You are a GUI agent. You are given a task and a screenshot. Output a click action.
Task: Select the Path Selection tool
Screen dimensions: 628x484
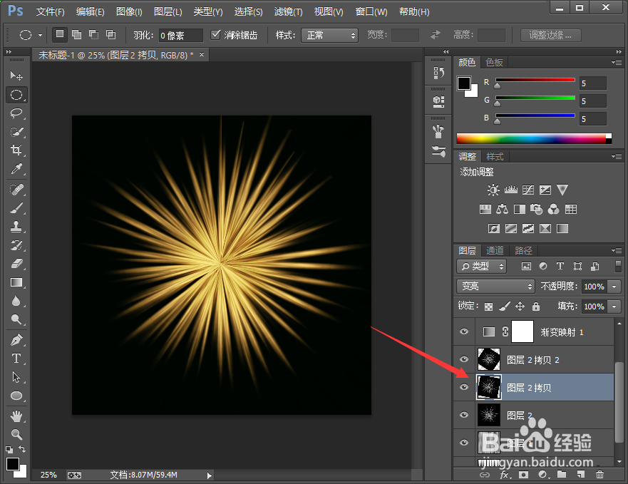pyautogui.click(x=16, y=377)
